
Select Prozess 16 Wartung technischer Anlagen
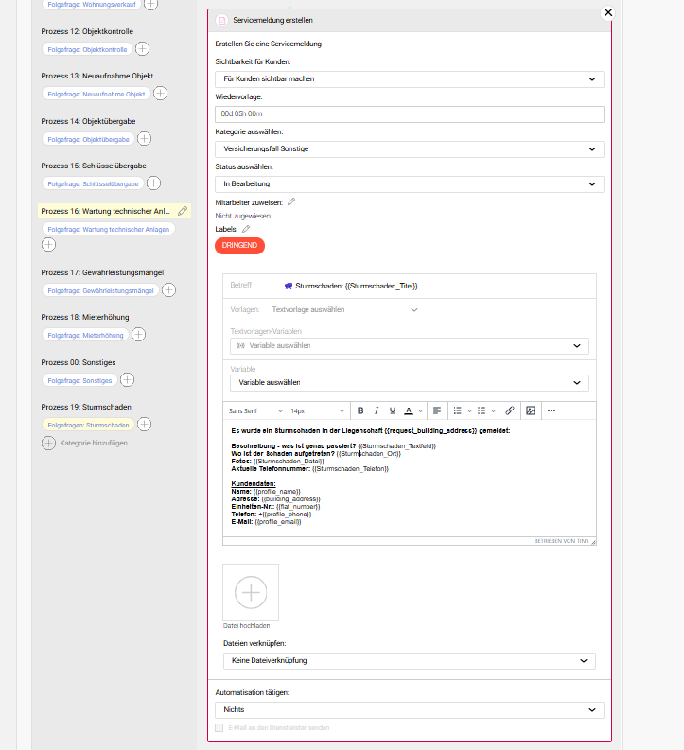click(x=106, y=211)
